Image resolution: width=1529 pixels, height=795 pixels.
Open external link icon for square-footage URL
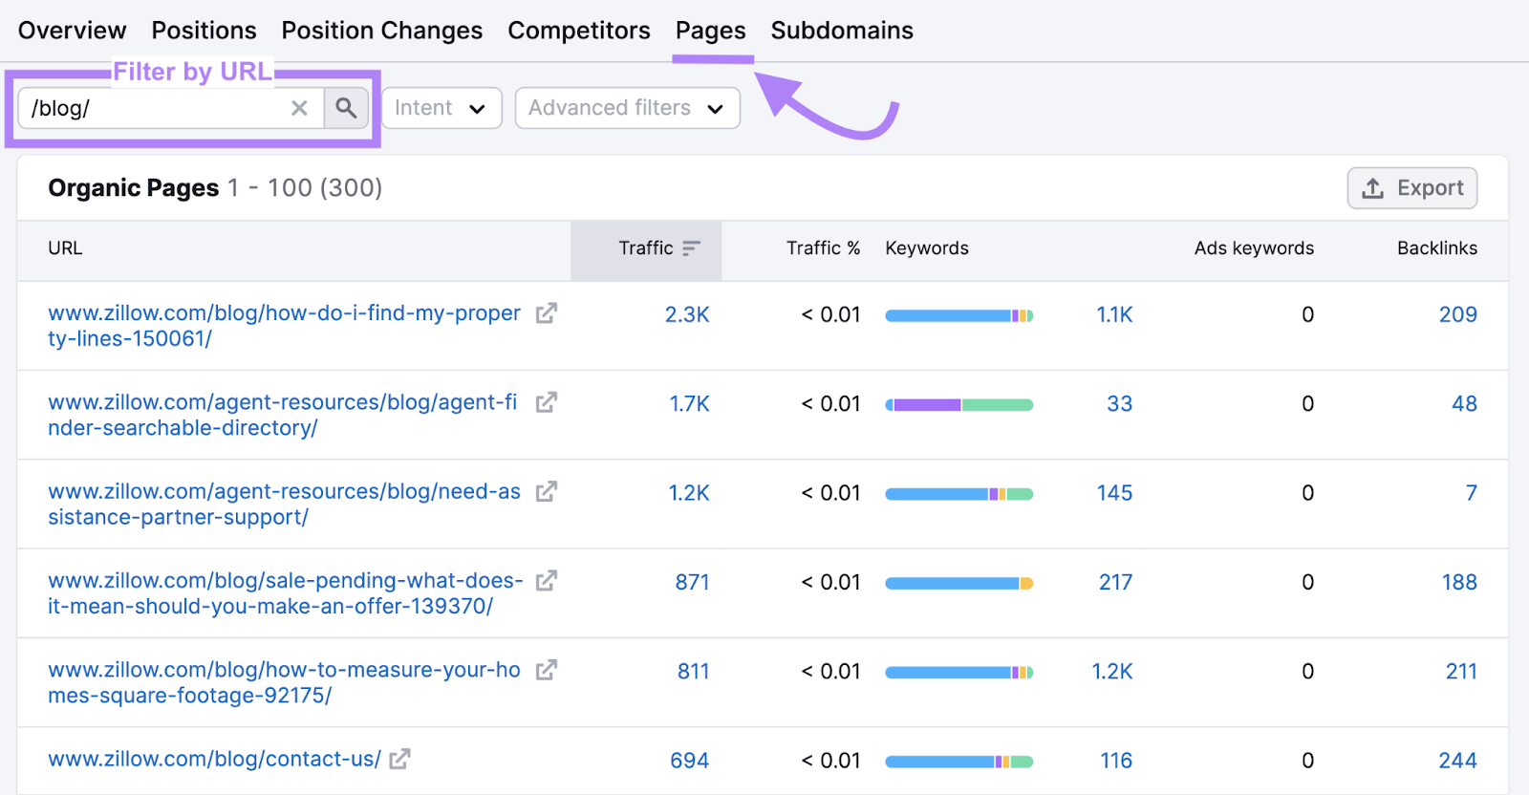(546, 670)
